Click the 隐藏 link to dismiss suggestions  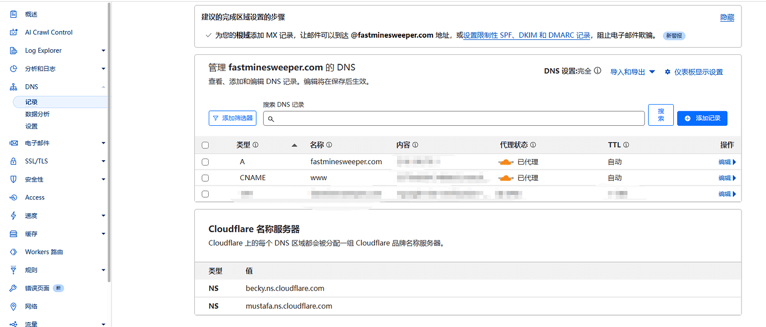[727, 17]
